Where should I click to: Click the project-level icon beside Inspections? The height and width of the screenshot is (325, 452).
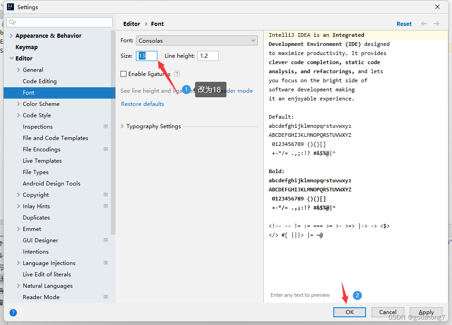click(x=106, y=126)
